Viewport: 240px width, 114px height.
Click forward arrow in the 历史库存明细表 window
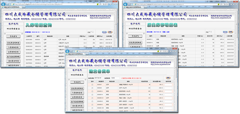click(129, 4)
